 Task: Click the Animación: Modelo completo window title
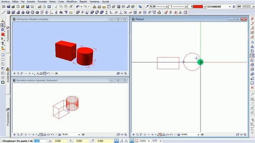(32, 19)
